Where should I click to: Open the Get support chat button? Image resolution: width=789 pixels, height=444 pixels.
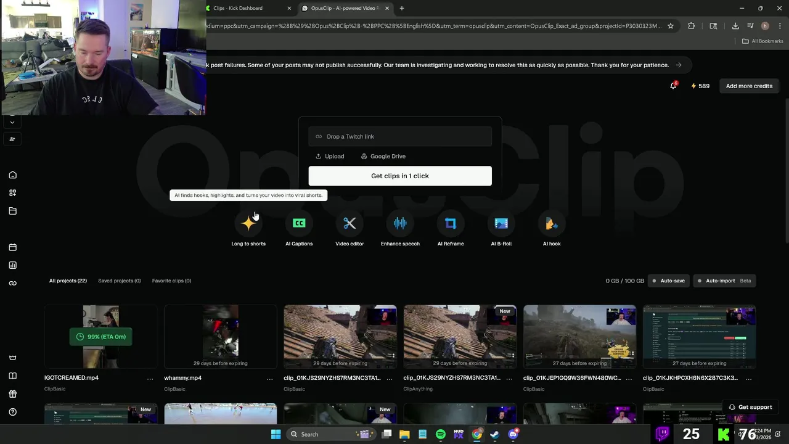750,407
